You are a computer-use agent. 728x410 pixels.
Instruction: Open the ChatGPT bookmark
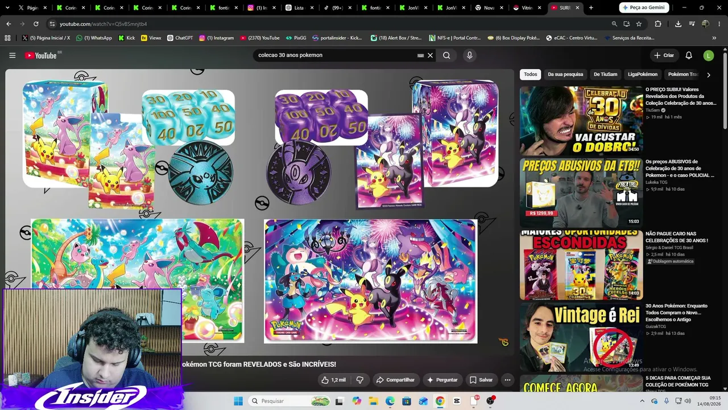(x=180, y=38)
